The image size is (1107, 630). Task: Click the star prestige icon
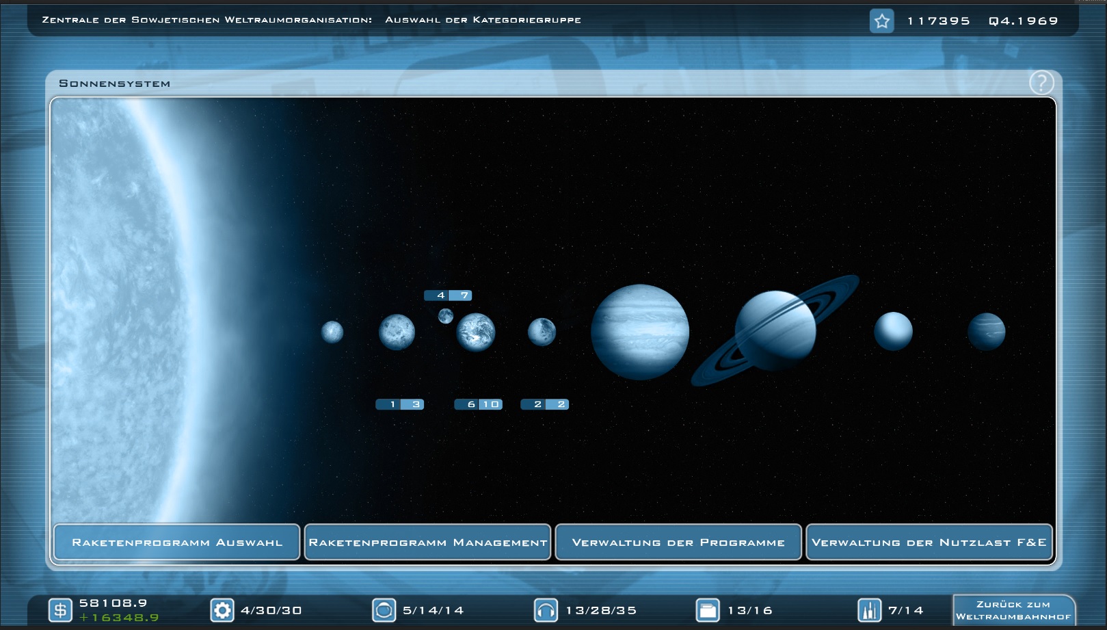[x=882, y=21]
